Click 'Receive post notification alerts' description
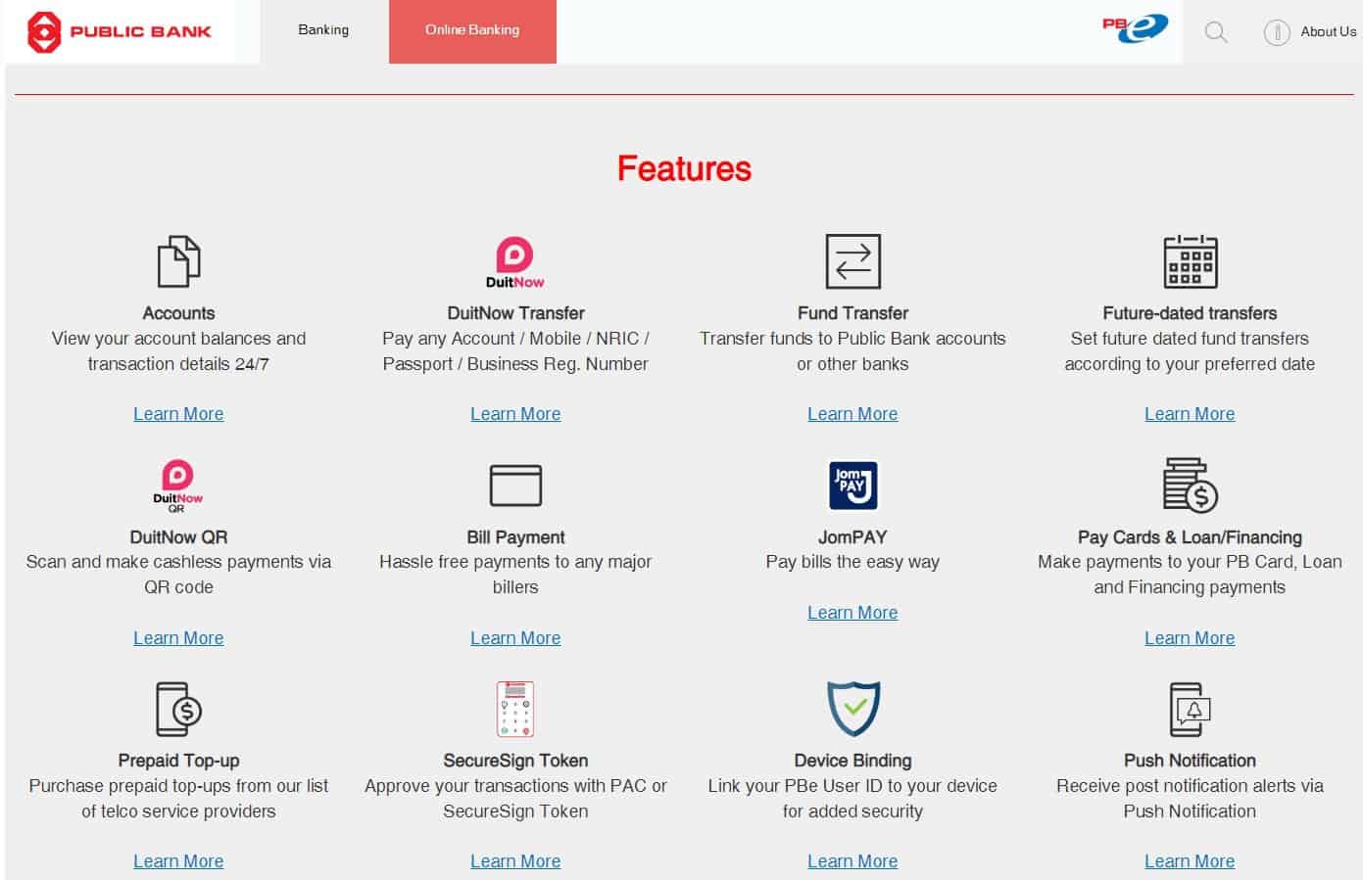The height and width of the screenshot is (880, 1363). 1190,799
